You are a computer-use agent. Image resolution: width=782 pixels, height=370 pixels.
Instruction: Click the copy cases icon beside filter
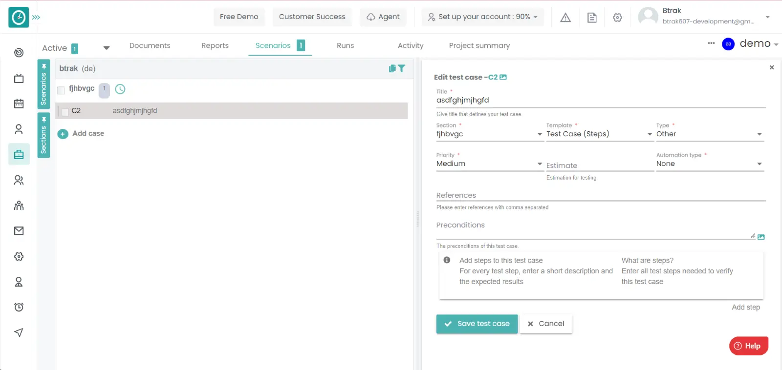392,68
